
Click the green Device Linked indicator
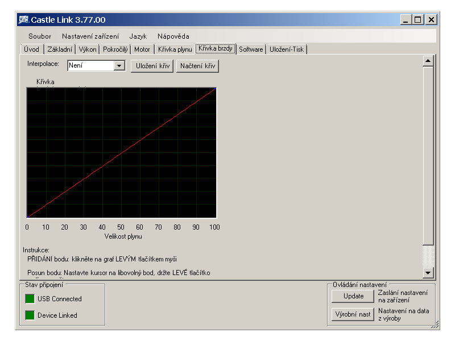(x=30, y=315)
